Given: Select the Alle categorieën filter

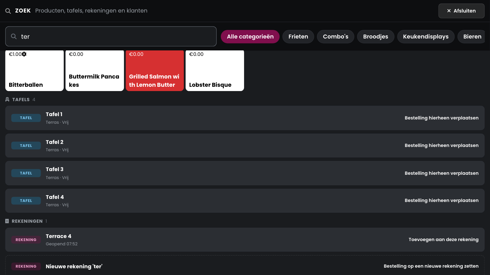Looking at the screenshot, I should coord(250,37).
